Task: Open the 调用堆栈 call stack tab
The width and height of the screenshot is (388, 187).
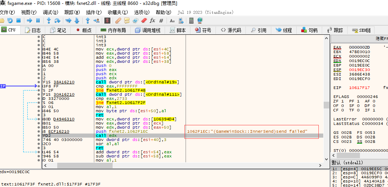Action: pyautogui.click(x=148, y=30)
